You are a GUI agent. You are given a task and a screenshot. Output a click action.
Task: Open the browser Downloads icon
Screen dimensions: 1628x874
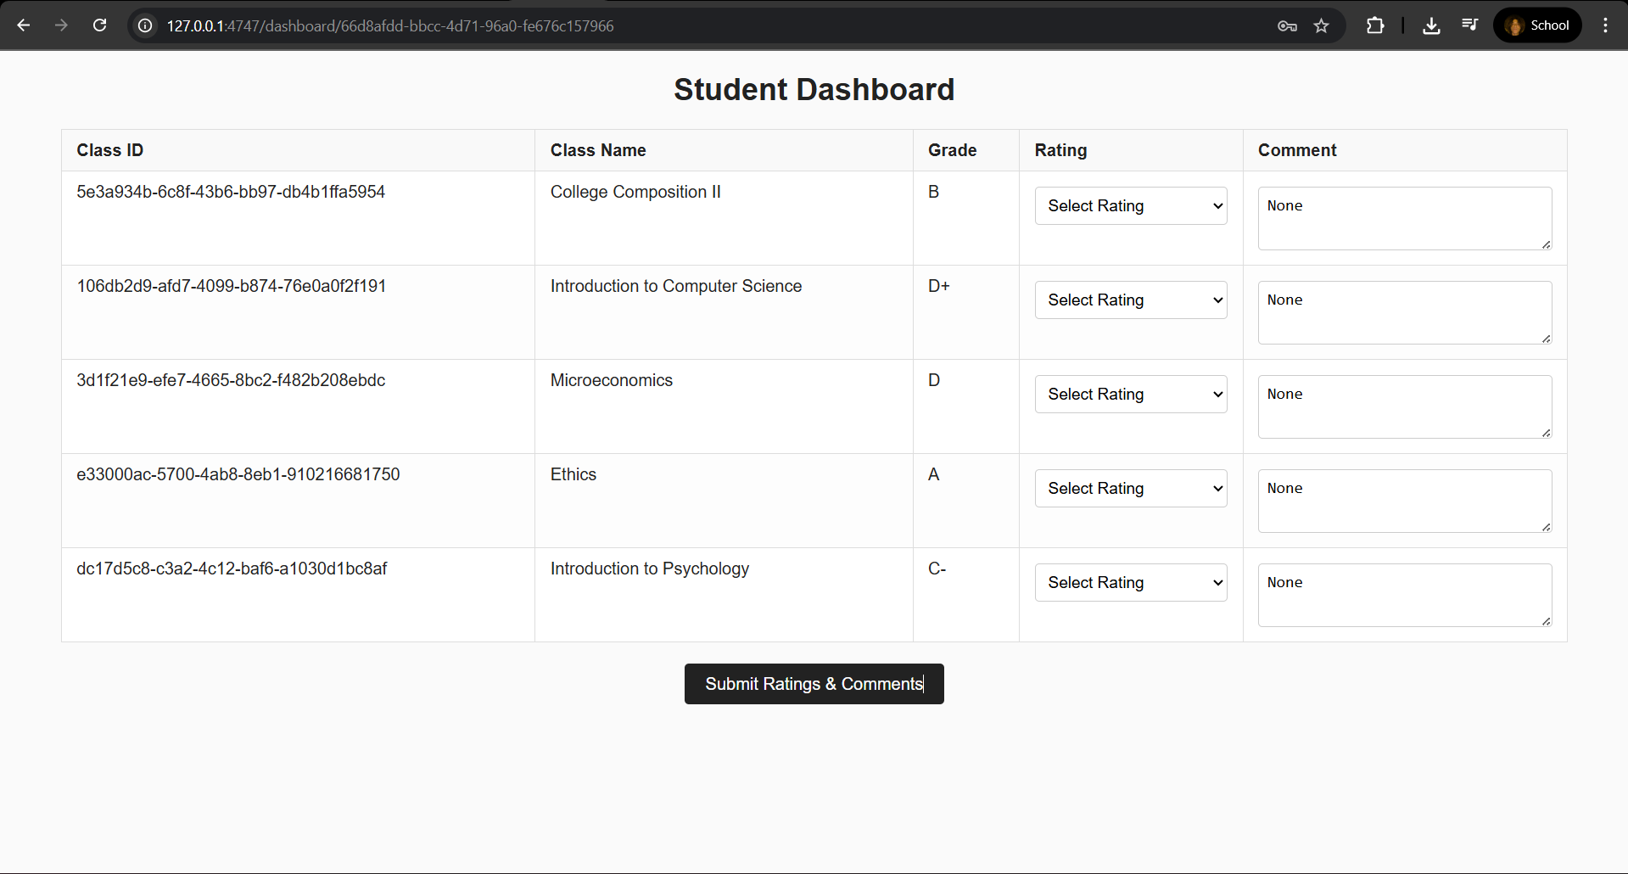tap(1431, 25)
